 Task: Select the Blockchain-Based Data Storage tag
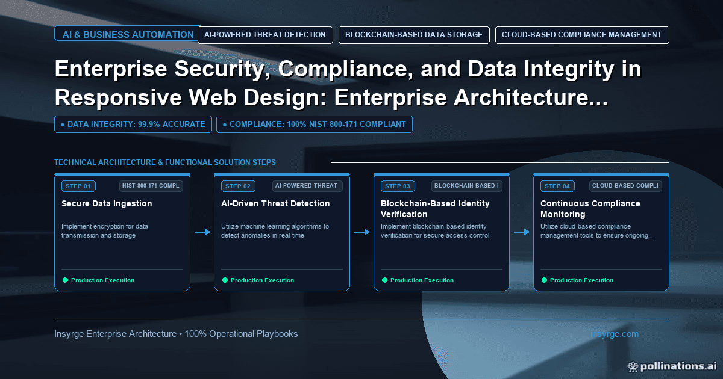414,35
